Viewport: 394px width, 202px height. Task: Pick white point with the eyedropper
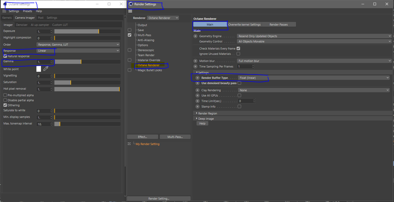click(x=46, y=69)
